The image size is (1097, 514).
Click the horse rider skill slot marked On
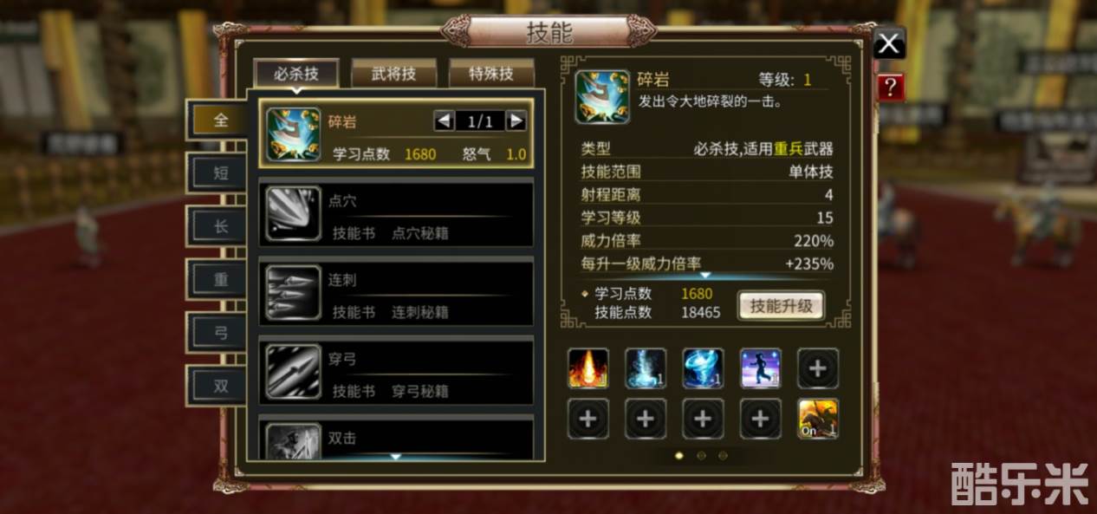[x=818, y=419]
